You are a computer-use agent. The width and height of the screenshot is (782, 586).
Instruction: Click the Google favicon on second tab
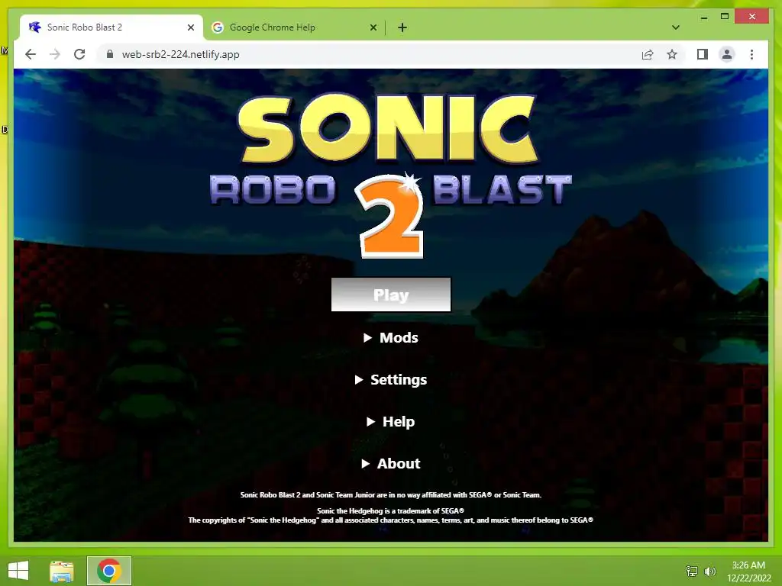tap(218, 27)
